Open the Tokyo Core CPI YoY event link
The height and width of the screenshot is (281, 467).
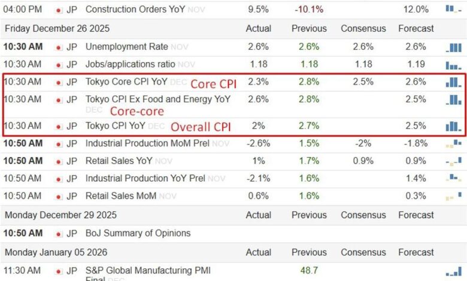pyautogui.click(x=126, y=82)
